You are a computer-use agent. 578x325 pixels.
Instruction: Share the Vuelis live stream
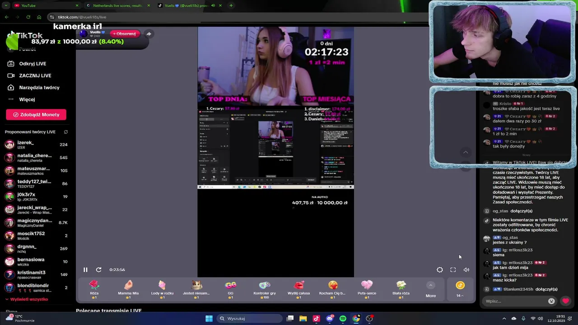tap(149, 34)
